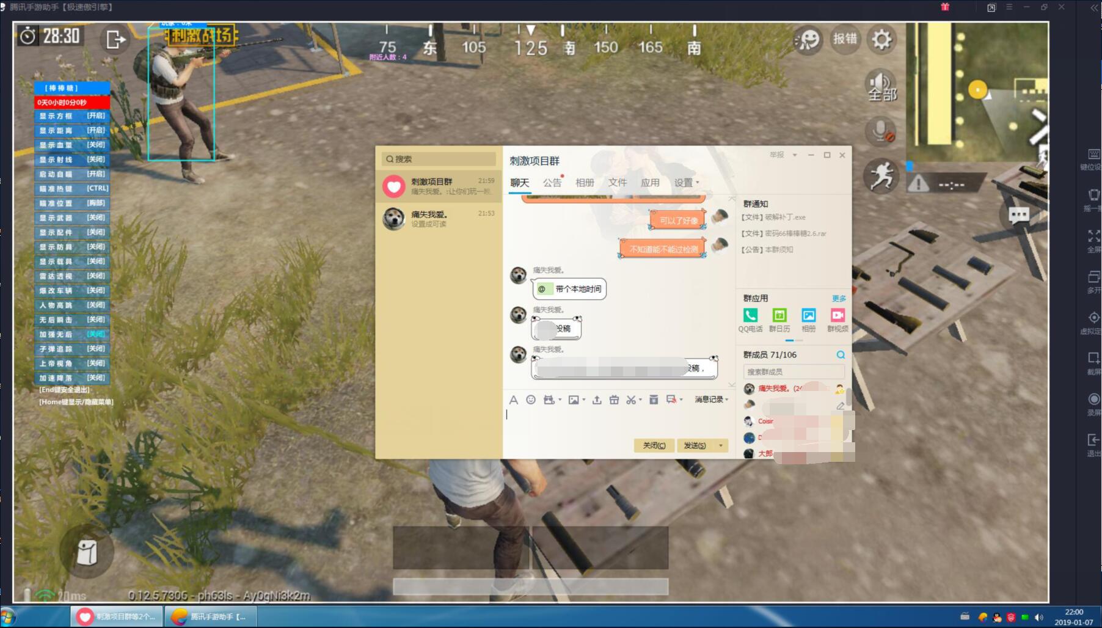Image resolution: width=1102 pixels, height=628 pixels.
Task: Toggle the in-game microphone mute button
Action: 881,131
